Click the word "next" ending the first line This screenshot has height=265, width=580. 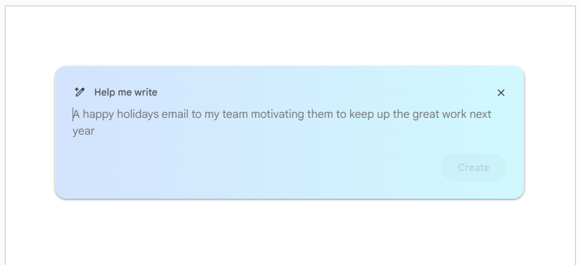click(x=480, y=114)
